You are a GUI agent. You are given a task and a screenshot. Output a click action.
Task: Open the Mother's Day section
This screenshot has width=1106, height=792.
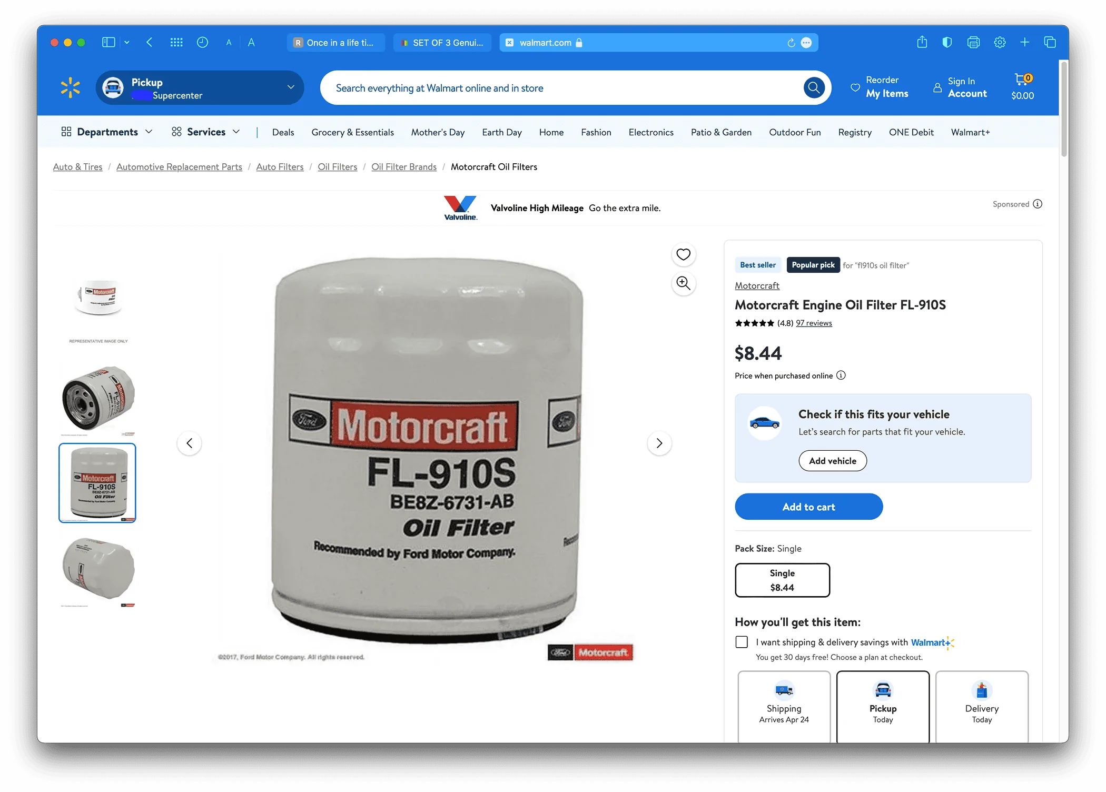pyautogui.click(x=438, y=132)
